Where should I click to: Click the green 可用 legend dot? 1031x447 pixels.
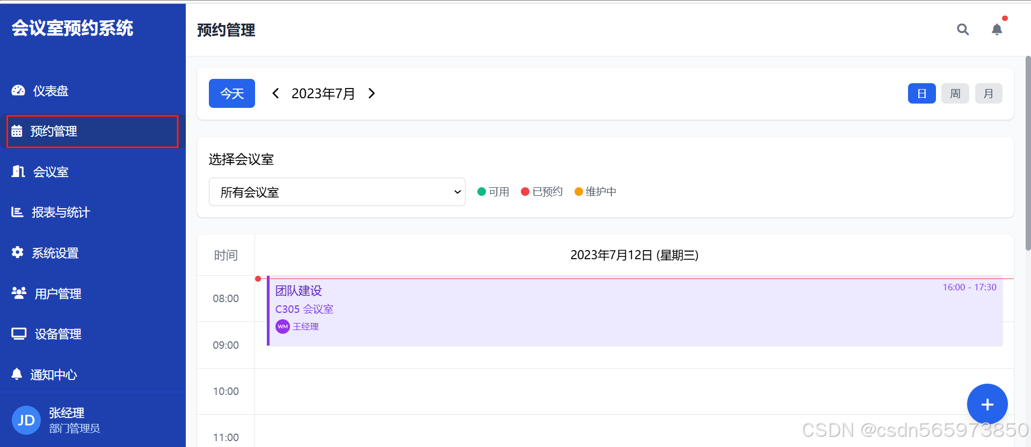tap(482, 192)
